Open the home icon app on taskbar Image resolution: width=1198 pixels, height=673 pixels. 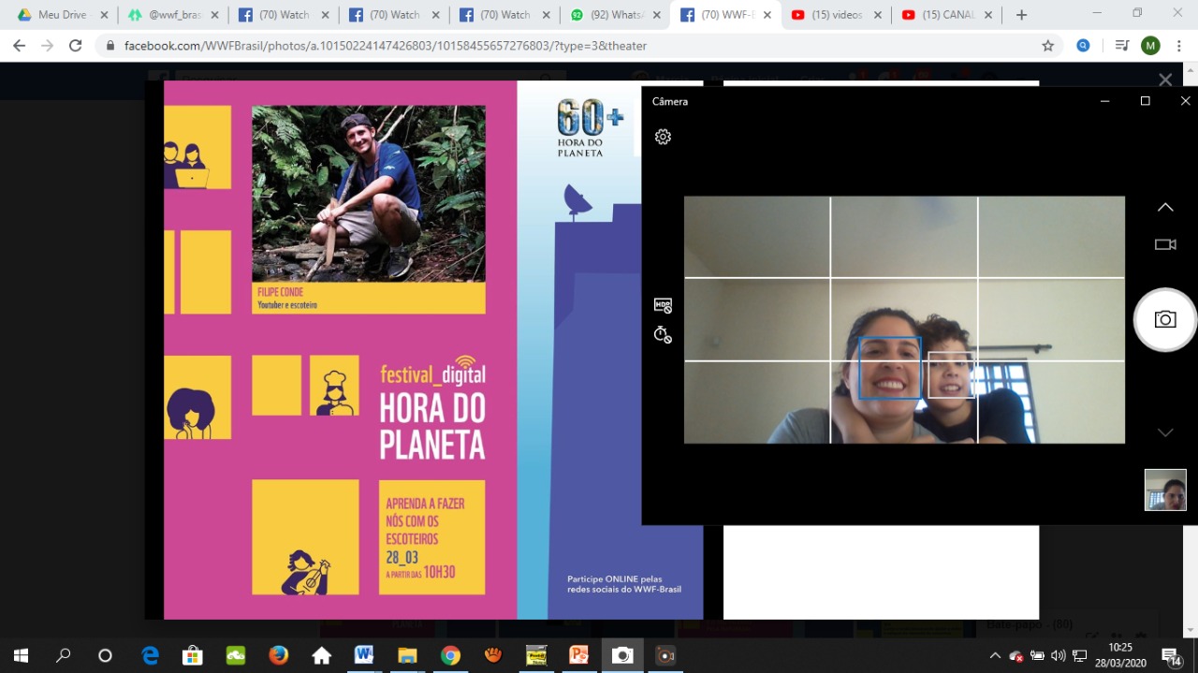point(322,655)
